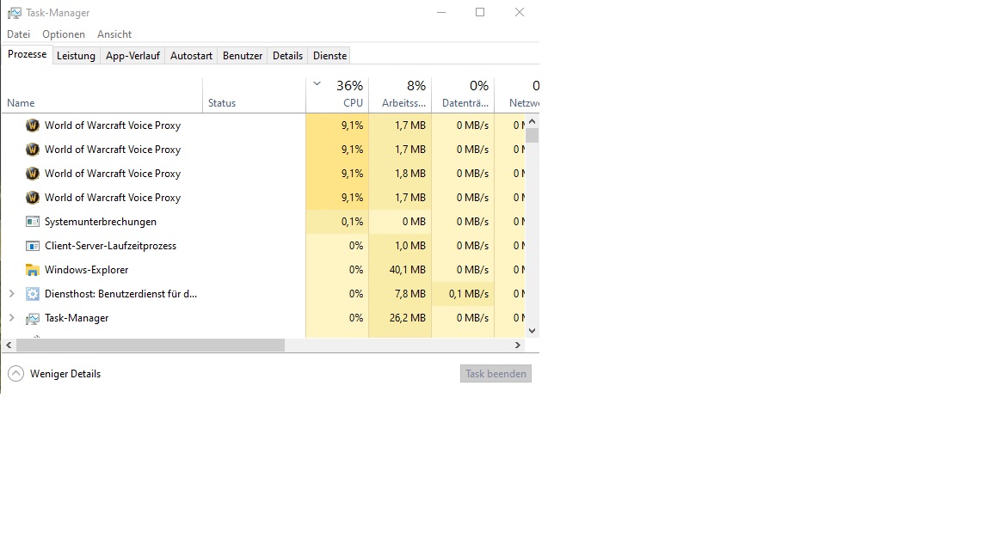Maximize the Task-Manager window

[x=480, y=13]
